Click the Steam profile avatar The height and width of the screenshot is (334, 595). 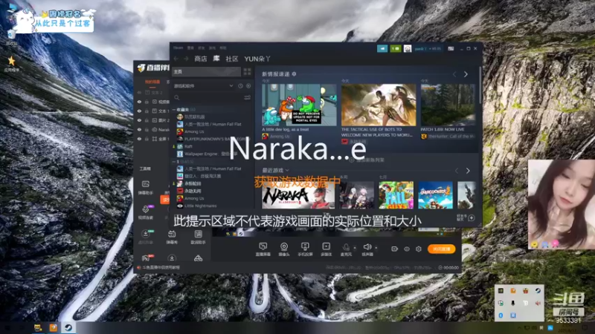click(x=408, y=49)
